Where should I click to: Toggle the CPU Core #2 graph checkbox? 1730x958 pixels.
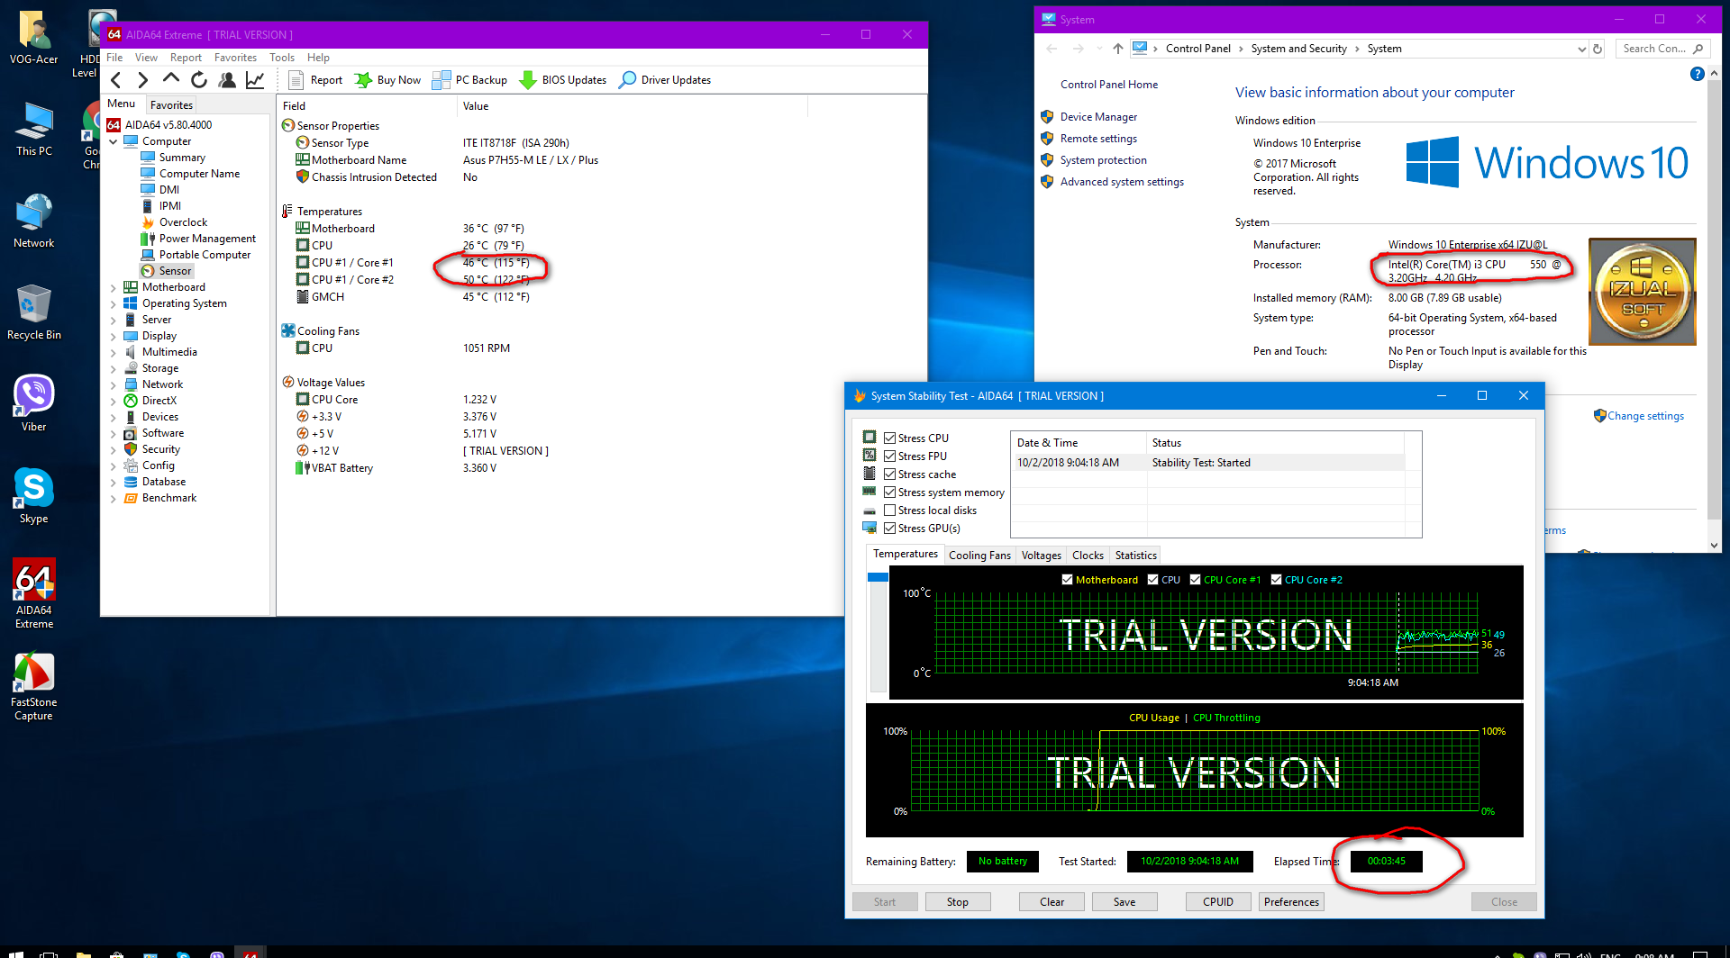[1276, 580]
